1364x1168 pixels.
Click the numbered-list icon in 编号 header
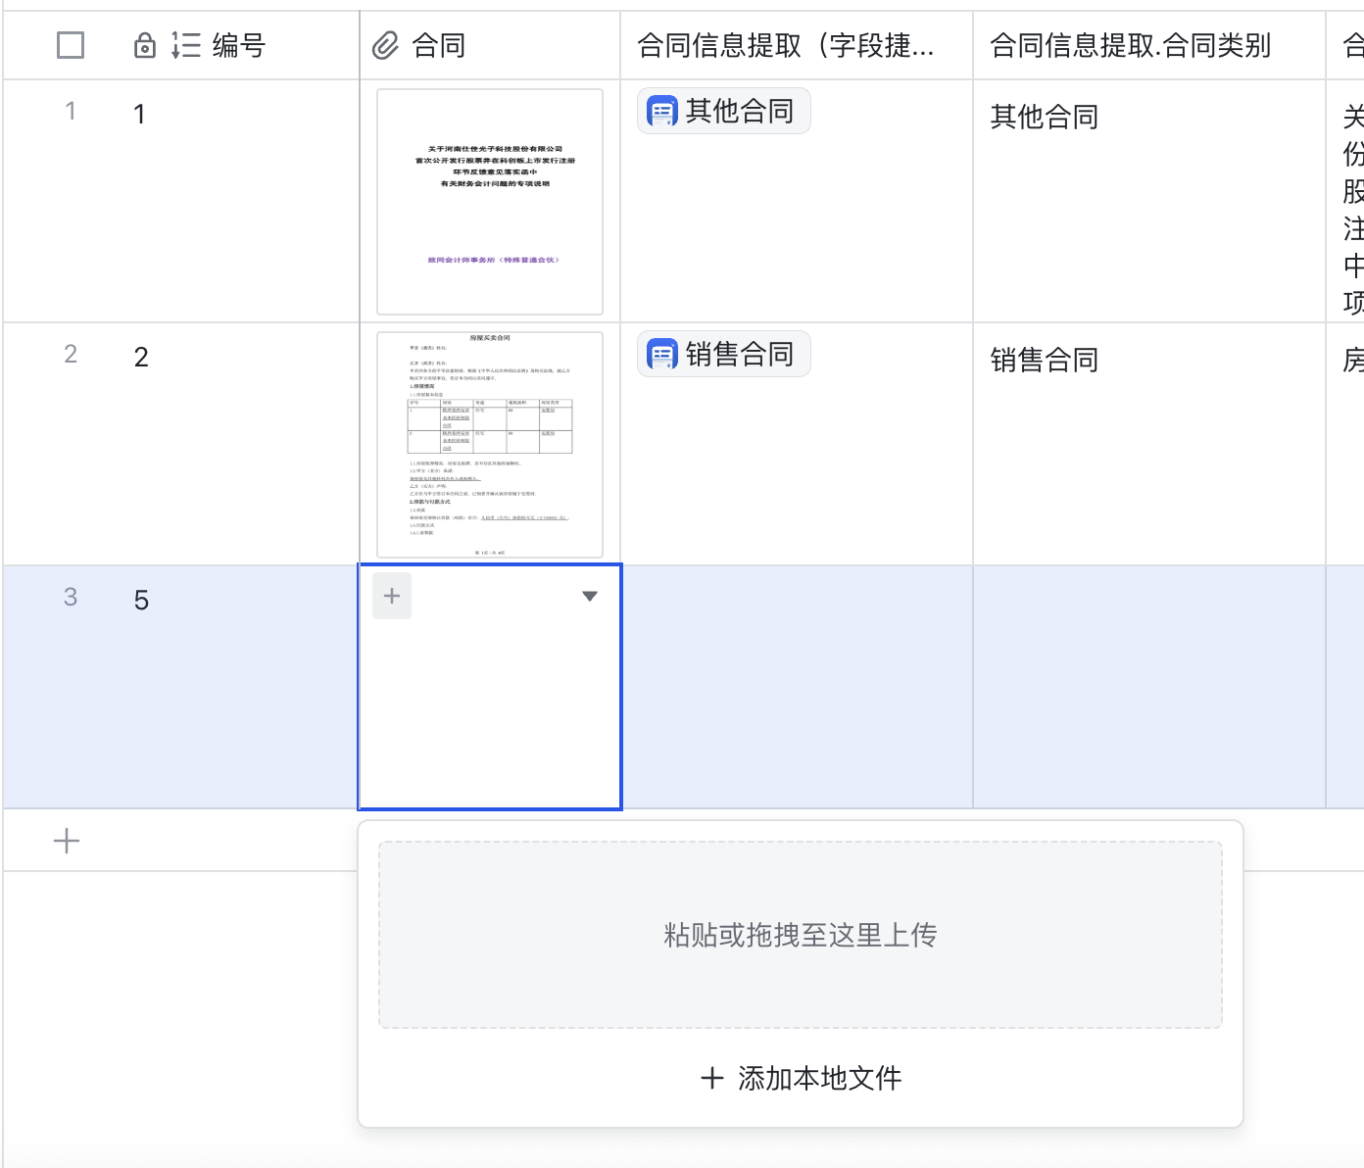(x=185, y=45)
